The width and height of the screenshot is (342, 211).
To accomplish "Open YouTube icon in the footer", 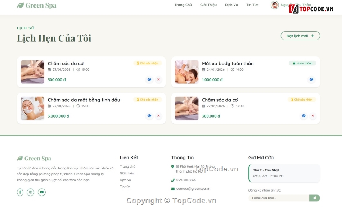I will point(42,192).
